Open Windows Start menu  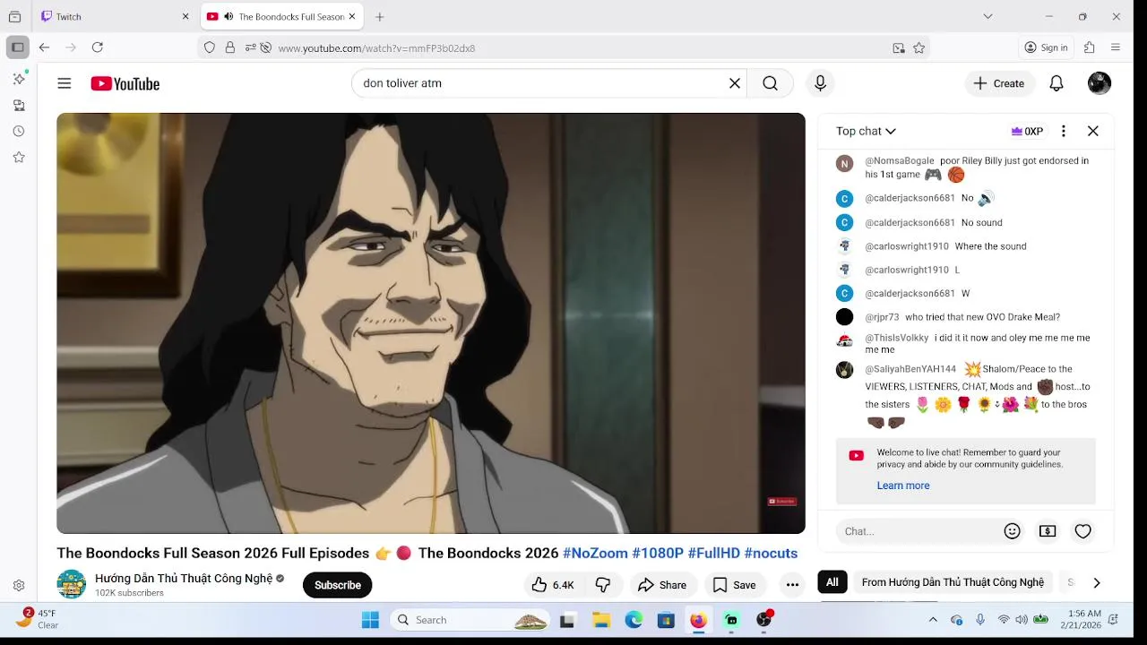(x=370, y=620)
